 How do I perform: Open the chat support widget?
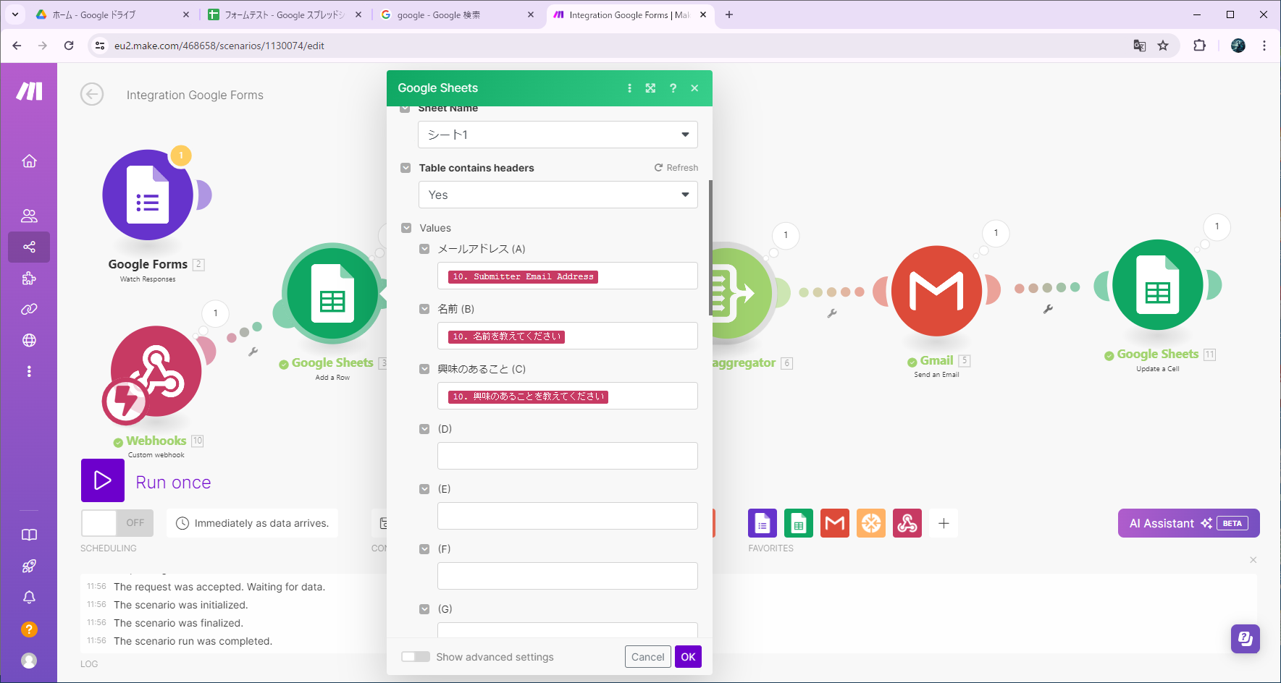click(1246, 639)
